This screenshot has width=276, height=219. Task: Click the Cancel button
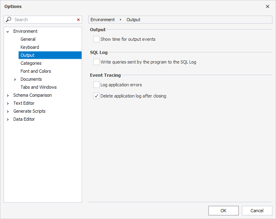[257, 211]
